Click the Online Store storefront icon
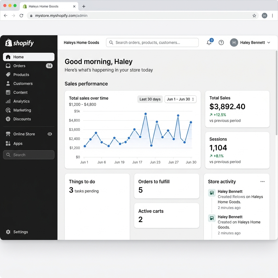 pyautogui.click(x=8, y=134)
